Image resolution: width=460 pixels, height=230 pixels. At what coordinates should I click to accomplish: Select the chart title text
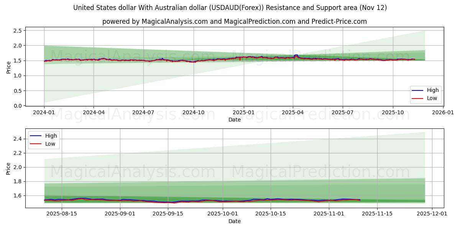pyautogui.click(x=230, y=7)
